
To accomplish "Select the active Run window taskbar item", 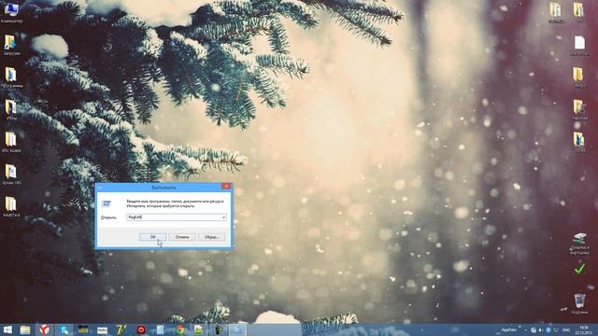I will pos(236,329).
